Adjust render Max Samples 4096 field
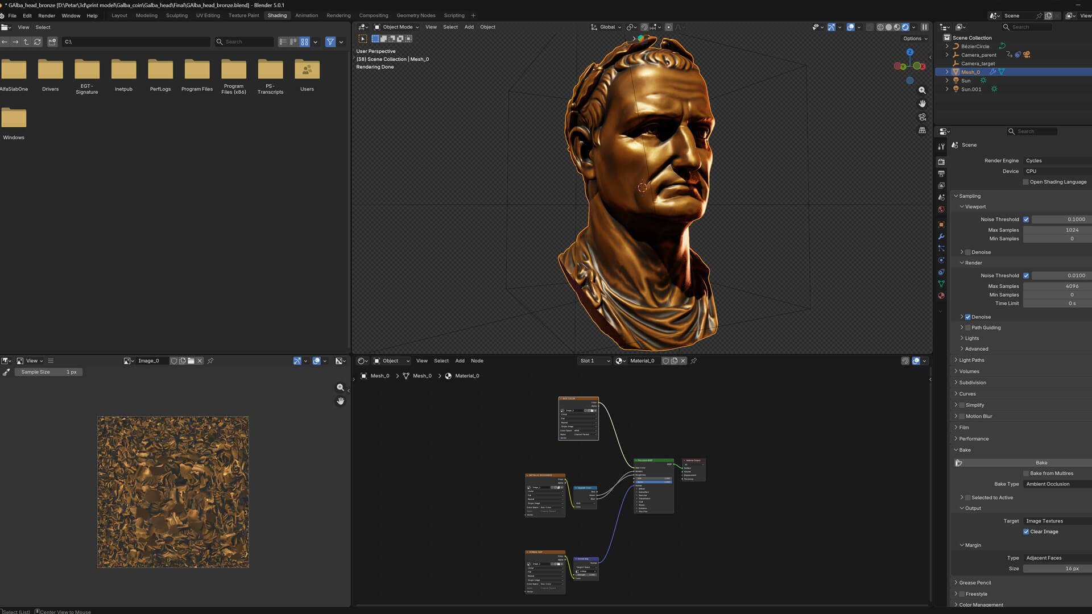Screen dimensions: 1092x614 tap(1057, 286)
